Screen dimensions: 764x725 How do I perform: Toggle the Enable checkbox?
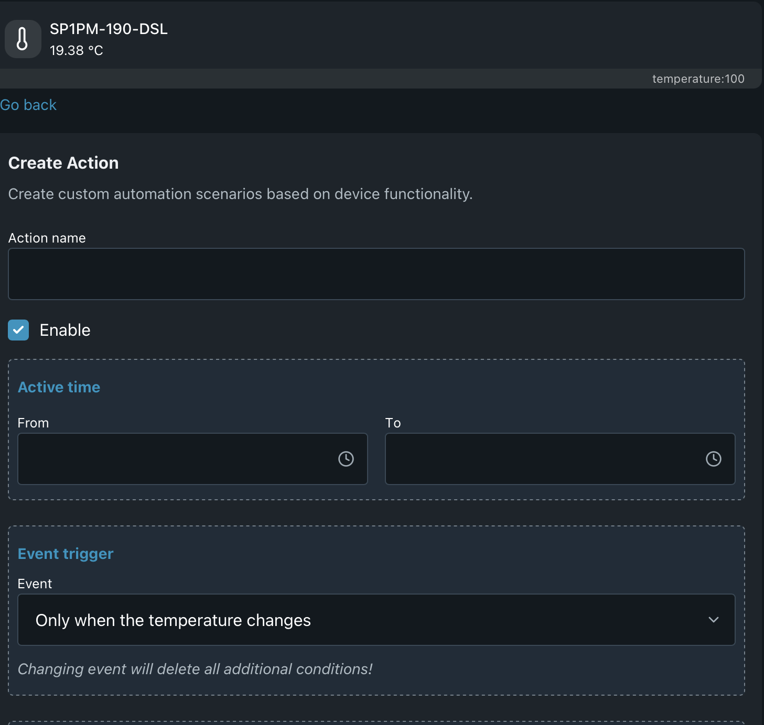(18, 330)
